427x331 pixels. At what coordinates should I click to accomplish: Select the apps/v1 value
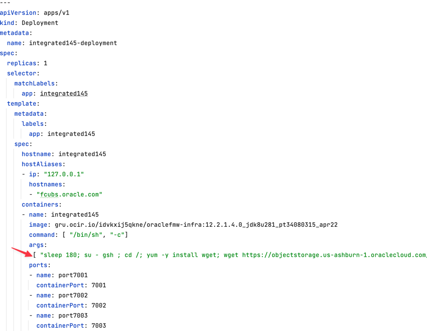57,13
